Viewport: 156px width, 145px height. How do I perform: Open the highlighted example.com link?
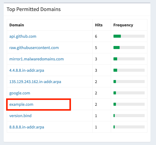(21, 105)
